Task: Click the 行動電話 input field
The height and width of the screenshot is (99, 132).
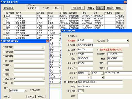Action: (x=115, y=54)
